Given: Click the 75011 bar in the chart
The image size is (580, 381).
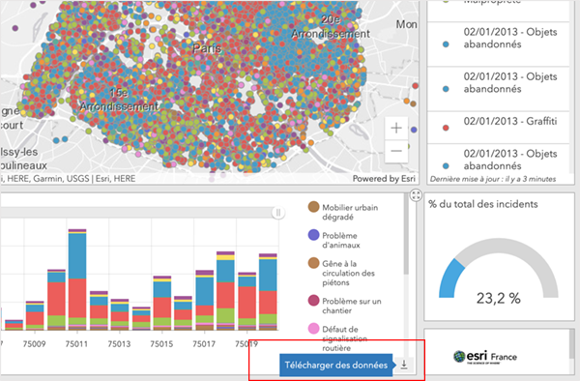Looking at the screenshot, I should click(x=77, y=279).
